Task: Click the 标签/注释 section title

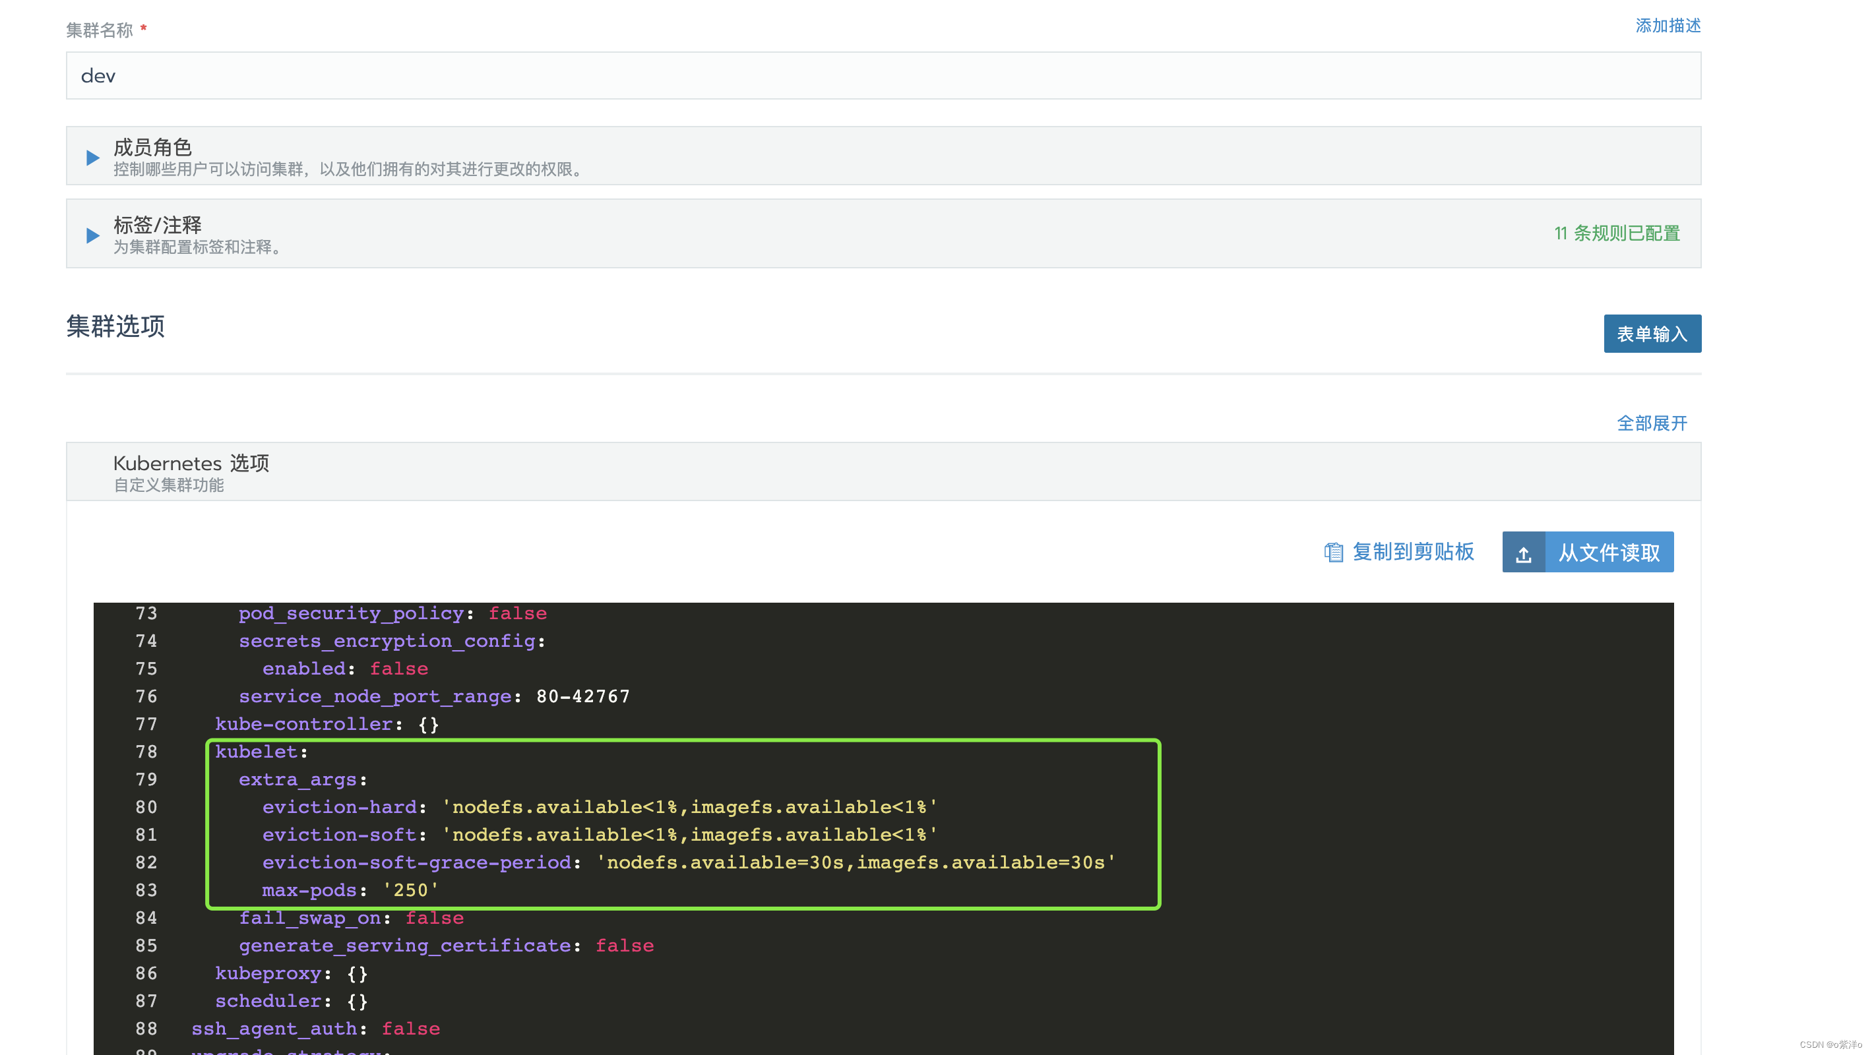Action: (157, 224)
